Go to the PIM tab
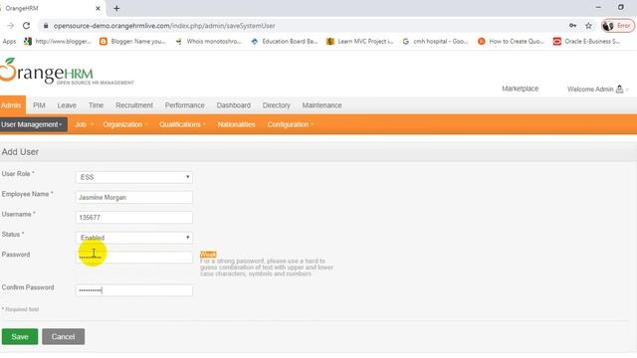 39,105
